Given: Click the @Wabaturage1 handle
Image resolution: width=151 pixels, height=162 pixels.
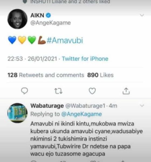Looking at the screenshot, I should tap(85, 106).
